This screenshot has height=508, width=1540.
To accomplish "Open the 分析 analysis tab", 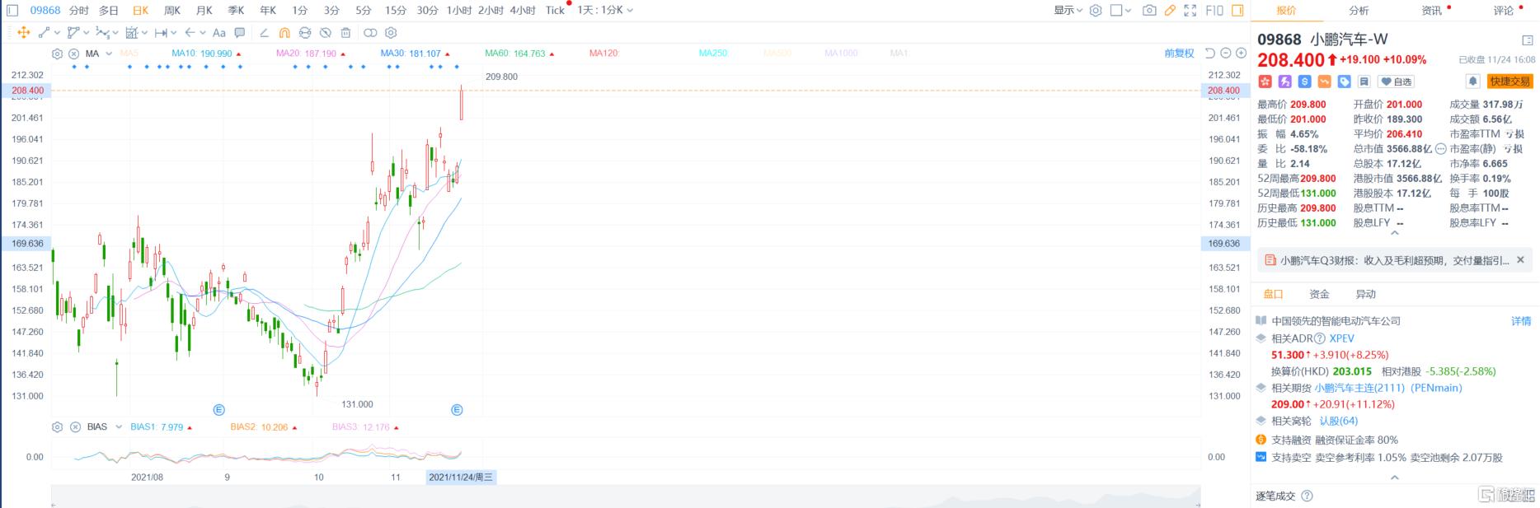I will click(x=1359, y=11).
